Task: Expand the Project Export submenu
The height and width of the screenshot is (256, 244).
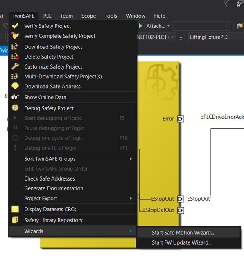Action: pos(72,199)
